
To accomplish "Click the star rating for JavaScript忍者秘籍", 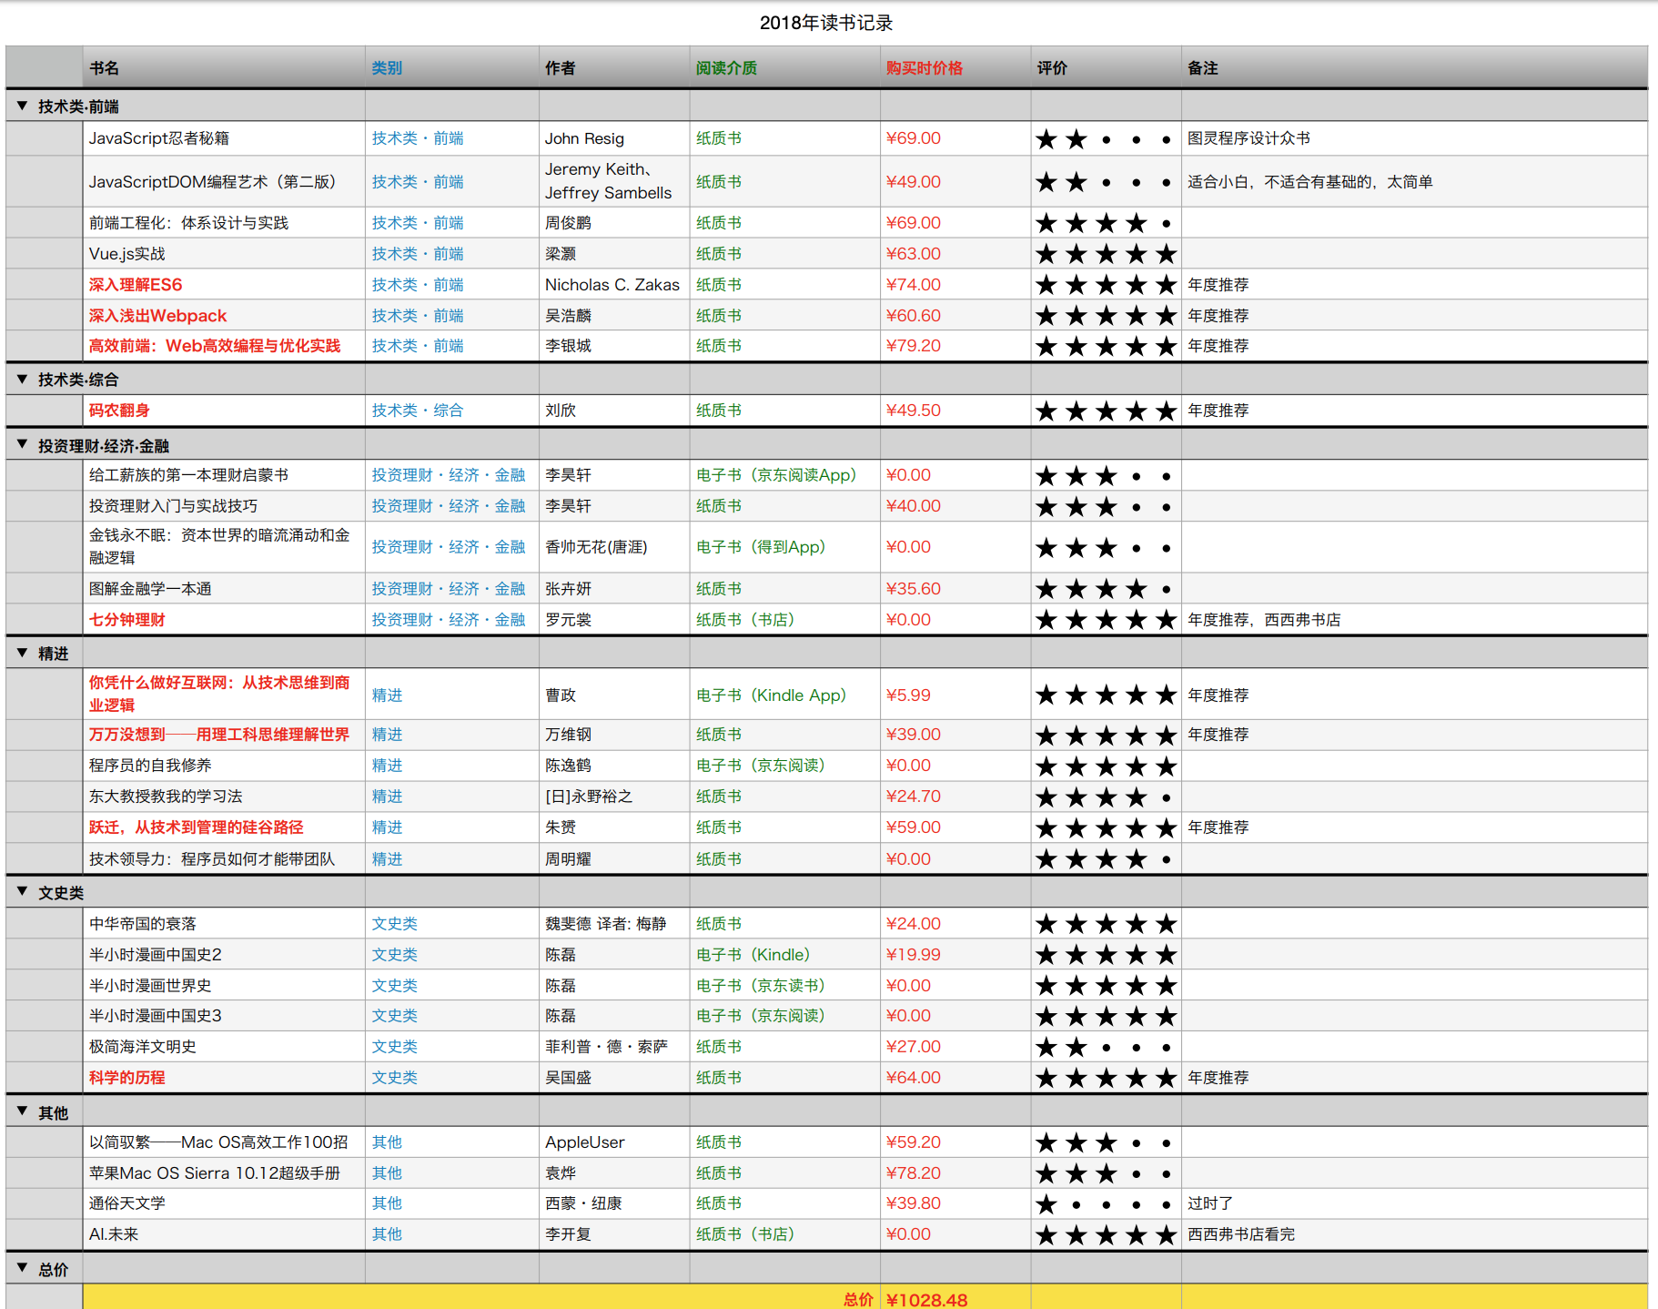I will click(1106, 139).
